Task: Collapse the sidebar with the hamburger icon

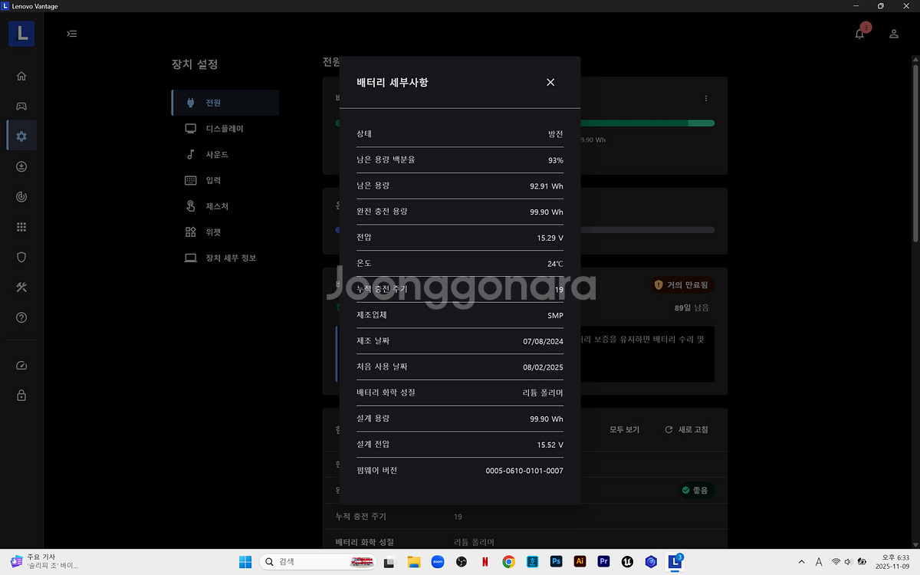Action: [71, 33]
